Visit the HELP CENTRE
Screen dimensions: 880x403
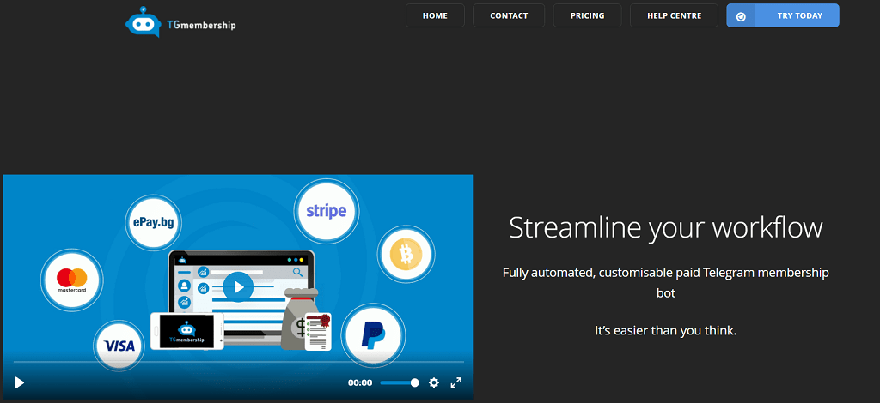[x=674, y=15]
